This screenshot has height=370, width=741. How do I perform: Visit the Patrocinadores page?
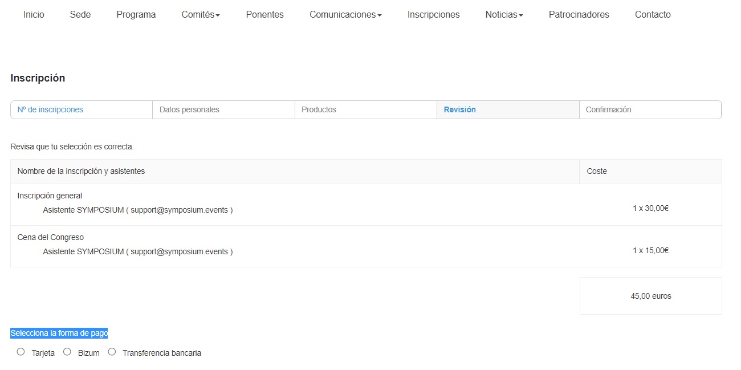pyautogui.click(x=579, y=15)
